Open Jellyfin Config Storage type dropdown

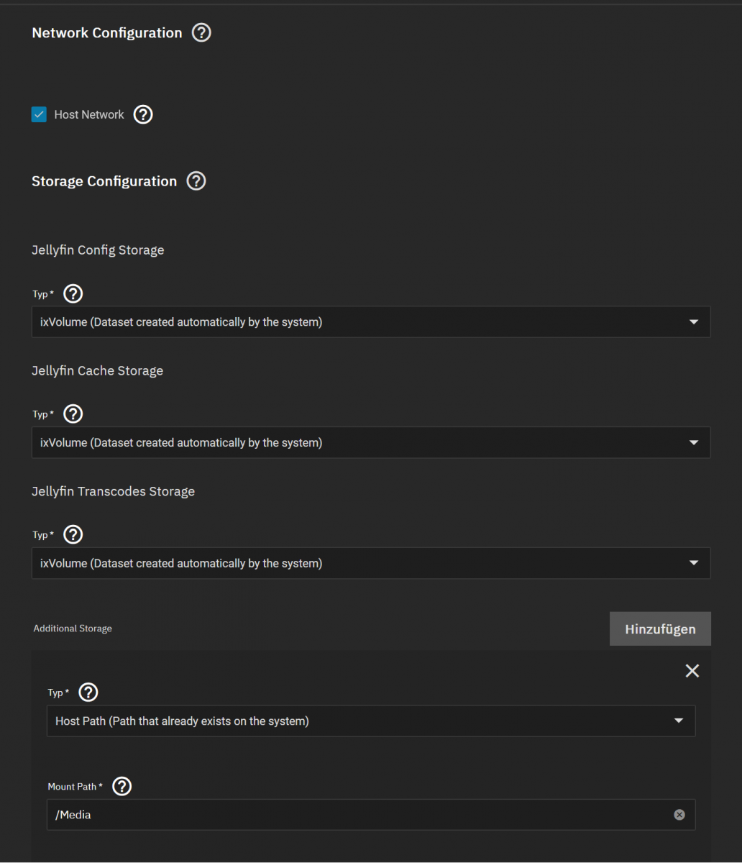coord(371,322)
